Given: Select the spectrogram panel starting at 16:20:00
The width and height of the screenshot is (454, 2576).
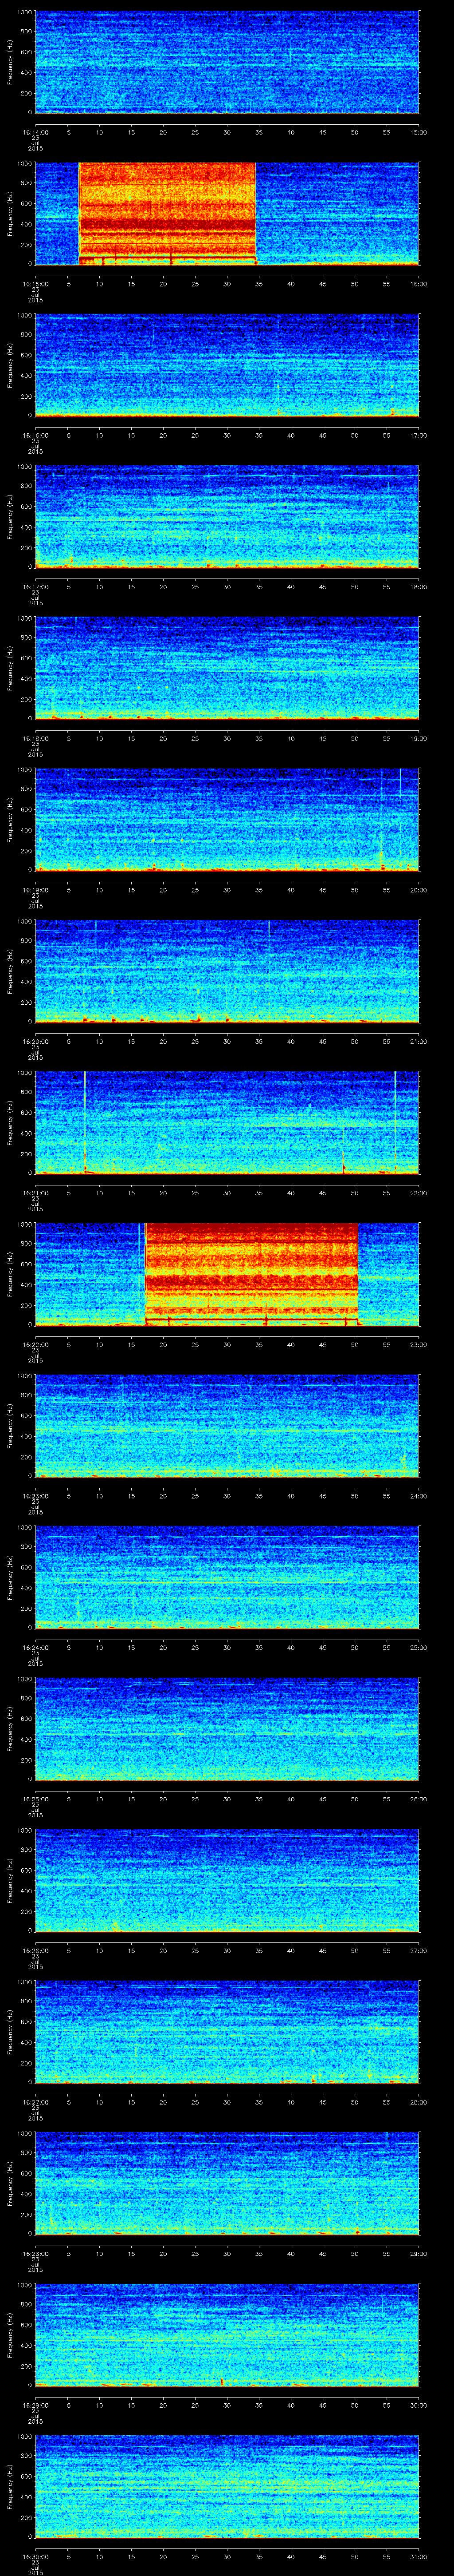Looking at the screenshot, I should pos(227,971).
